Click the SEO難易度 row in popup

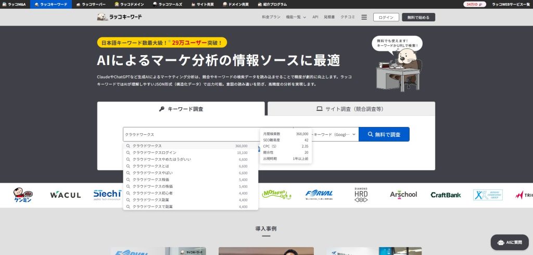click(286, 140)
